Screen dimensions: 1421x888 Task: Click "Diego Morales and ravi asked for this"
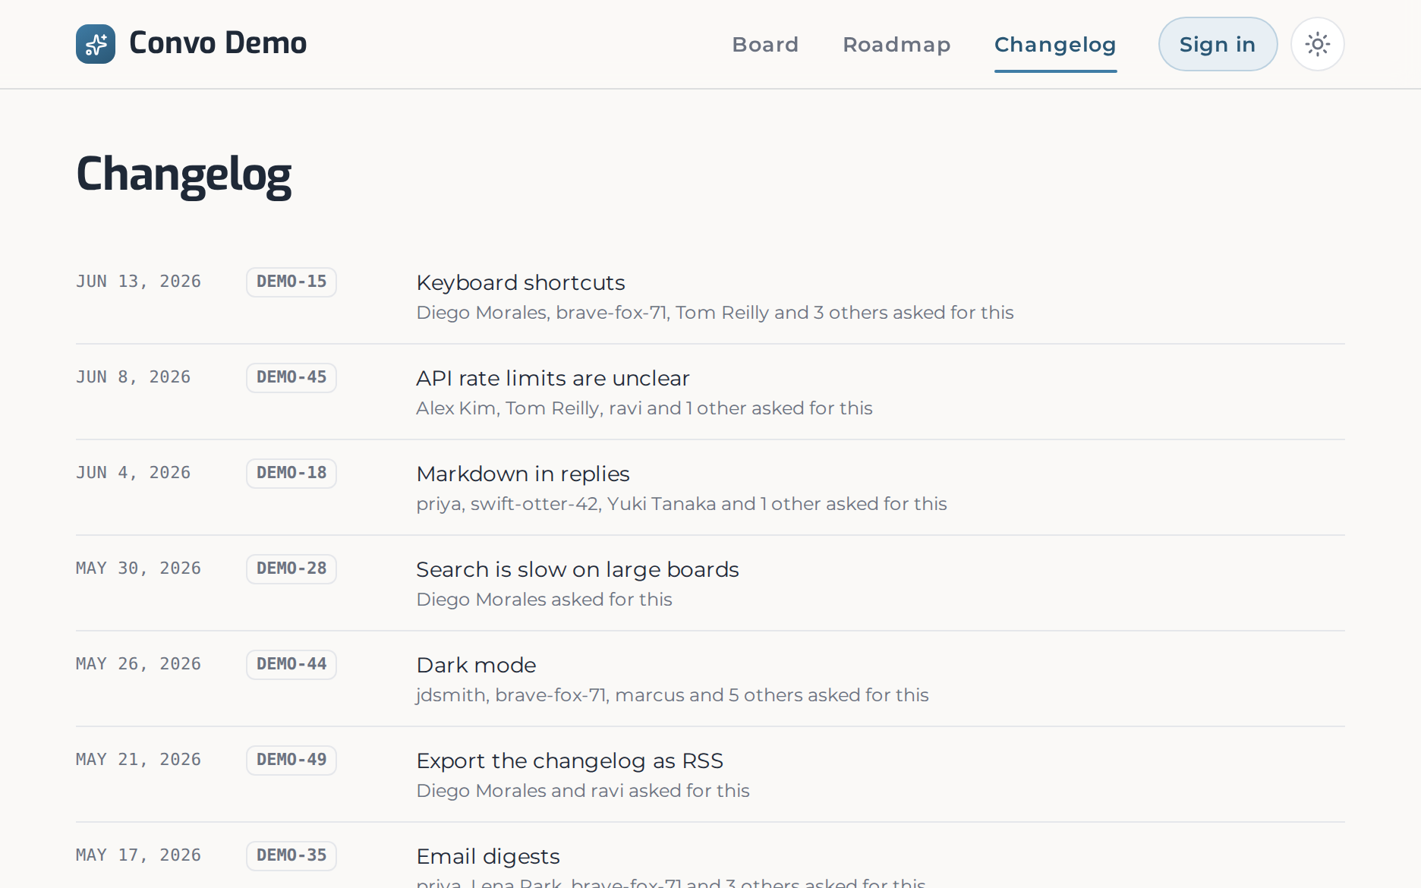pyautogui.click(x=583, y=791)
